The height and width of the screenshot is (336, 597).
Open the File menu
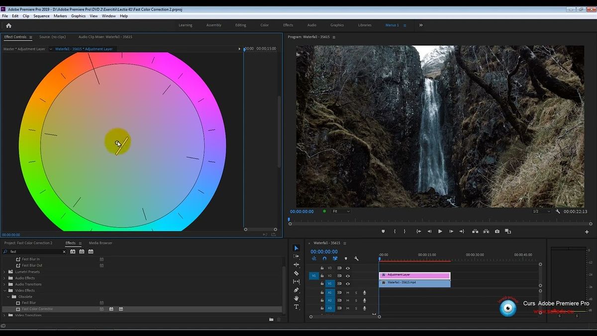tap(5, 16)
